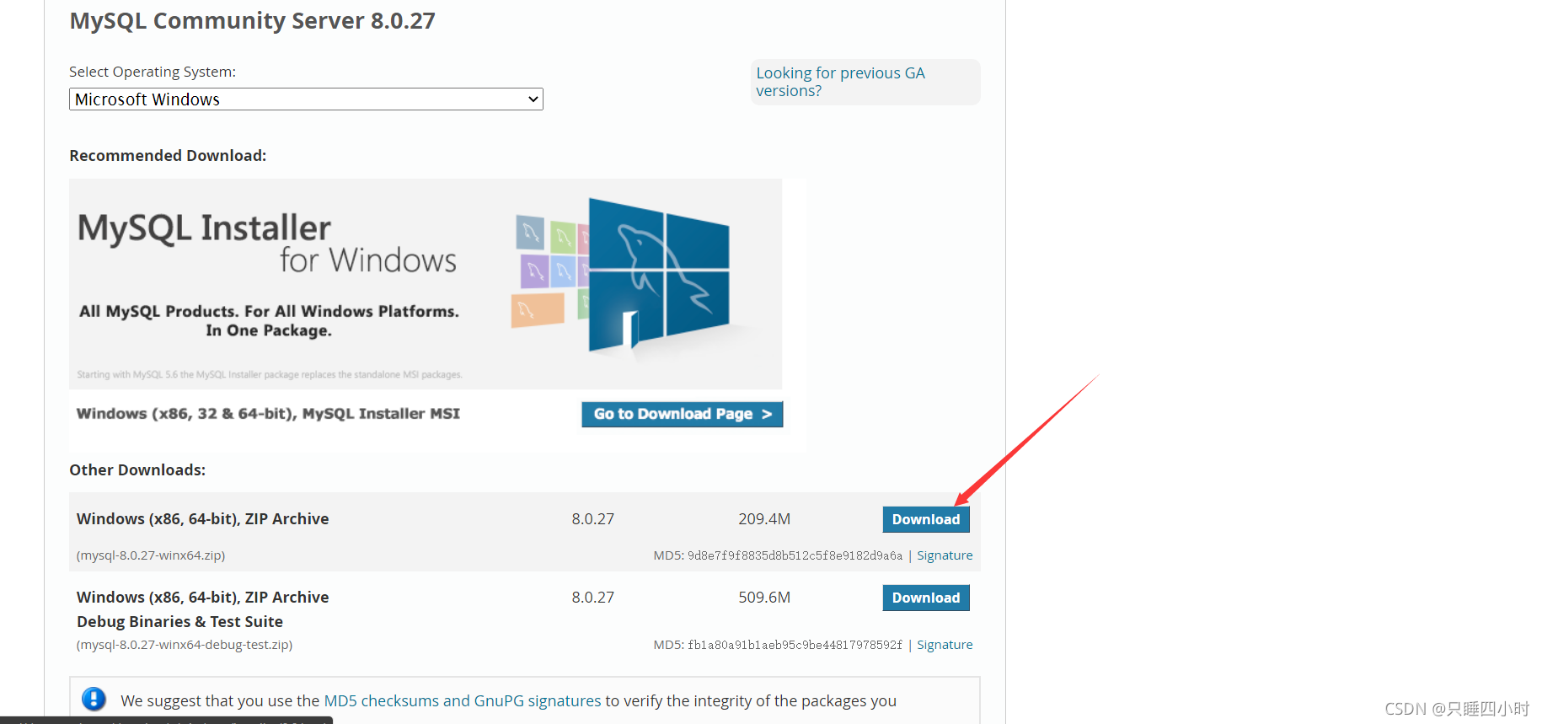Select the MD5 fb1a80a91b1aeb95c9be44817978592f value

[x=795, y=645]
